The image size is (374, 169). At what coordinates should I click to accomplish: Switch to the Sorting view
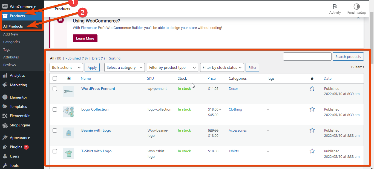(115, 58)
